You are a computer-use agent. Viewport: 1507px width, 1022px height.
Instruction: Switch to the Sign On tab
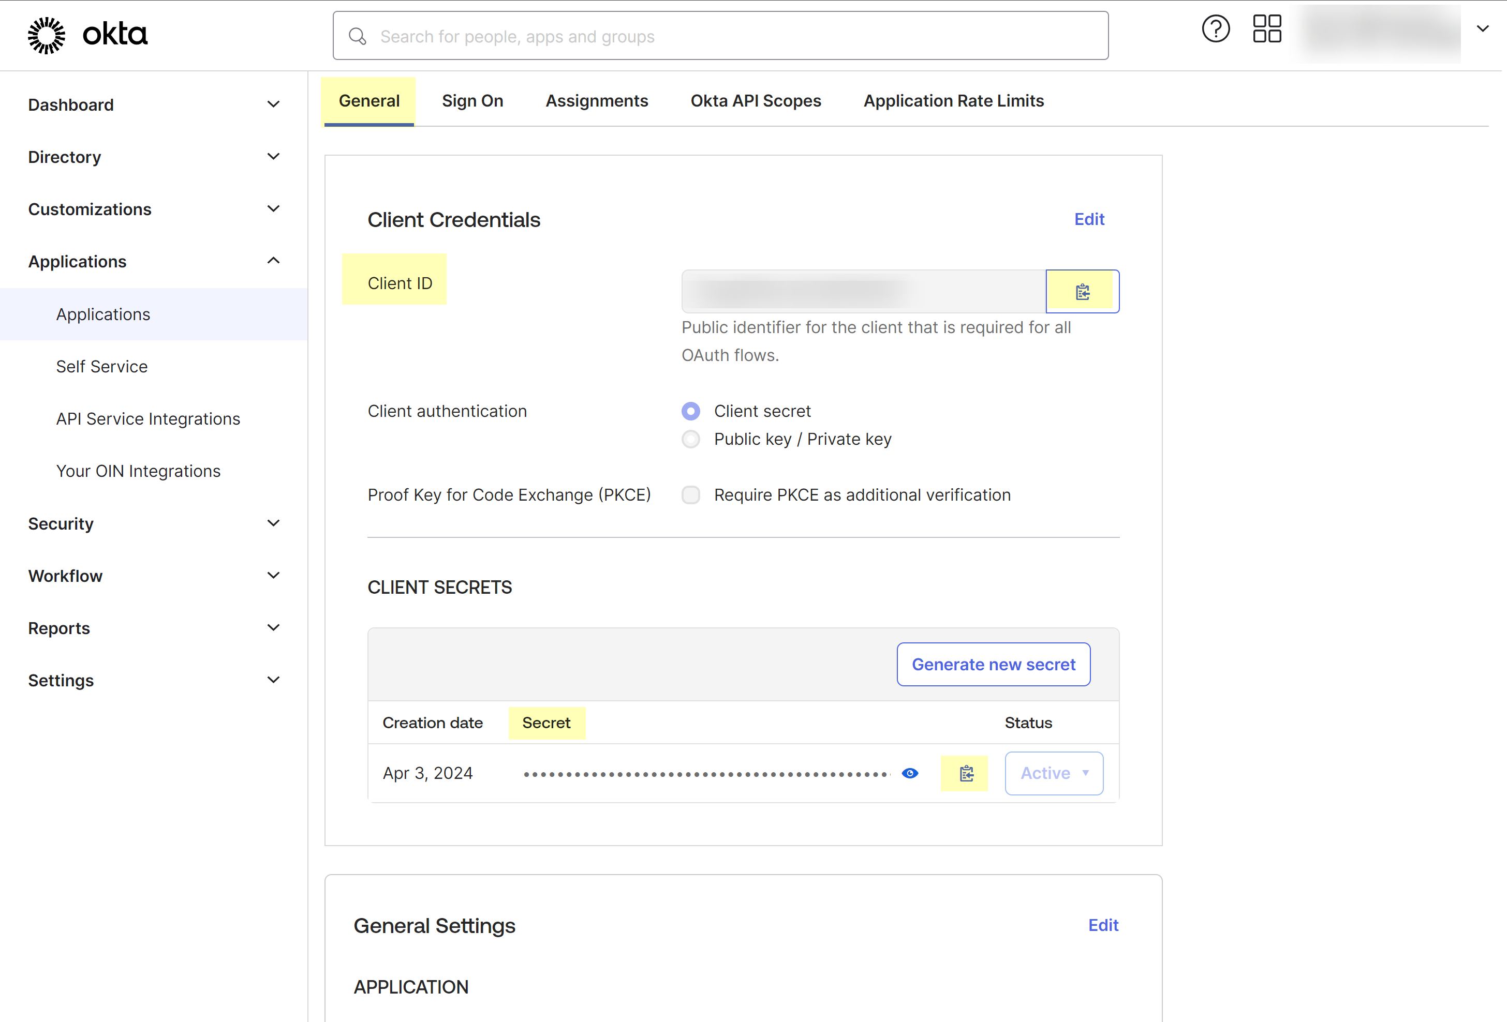[472, 101]
